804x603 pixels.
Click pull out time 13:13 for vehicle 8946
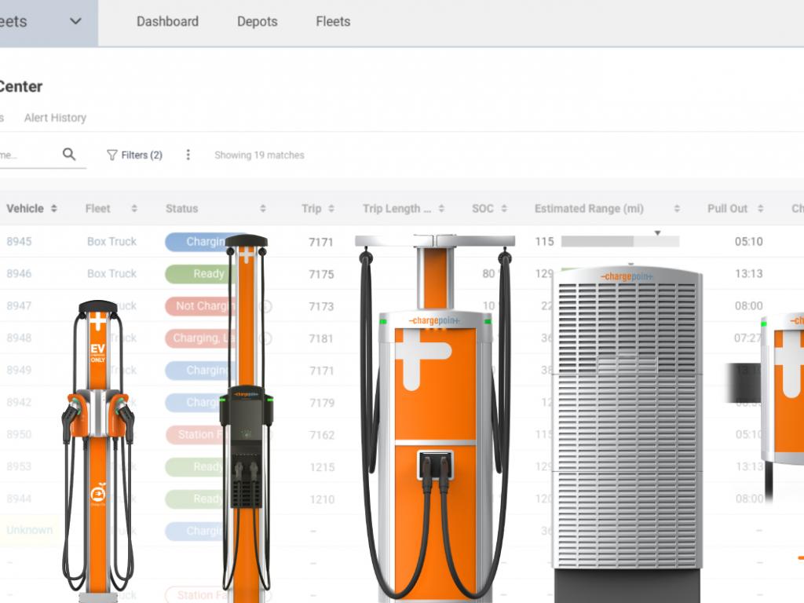pos(748,274)
